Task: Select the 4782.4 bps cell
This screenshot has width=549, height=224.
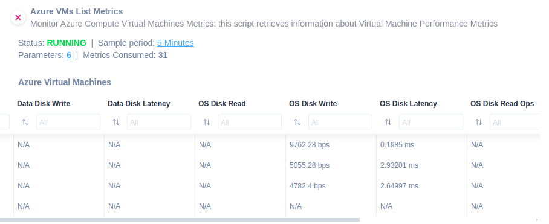Action: [x=307, y=186]
